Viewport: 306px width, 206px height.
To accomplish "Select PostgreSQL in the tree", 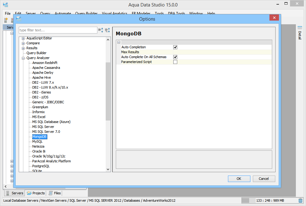I will coord(41,166).
